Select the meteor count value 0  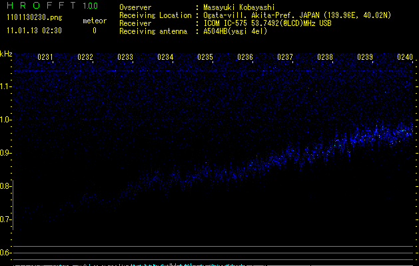click(x=94, y=31)
